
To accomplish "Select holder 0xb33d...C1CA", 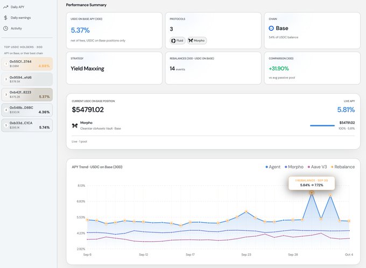I will (27, 125).
